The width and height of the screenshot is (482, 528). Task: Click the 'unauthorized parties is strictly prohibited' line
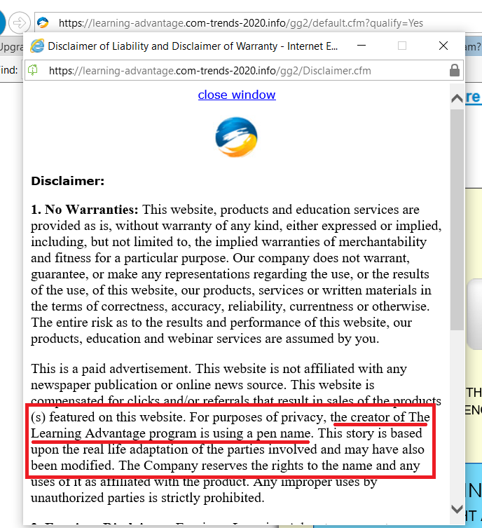click(x=148, y=498)
